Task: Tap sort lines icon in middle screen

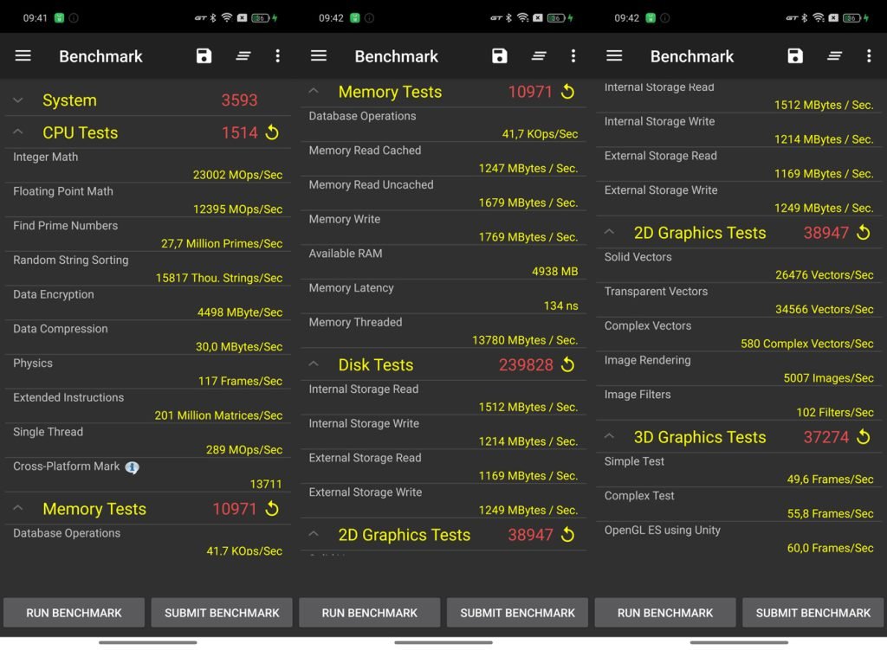Action: coord(539,56)
